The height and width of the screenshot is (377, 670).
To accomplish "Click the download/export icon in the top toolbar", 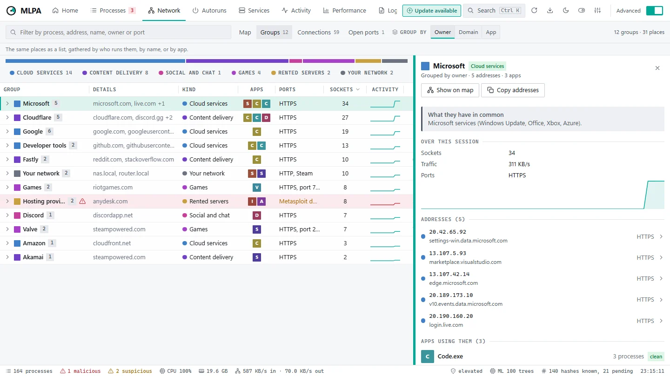I will (550, 11).
